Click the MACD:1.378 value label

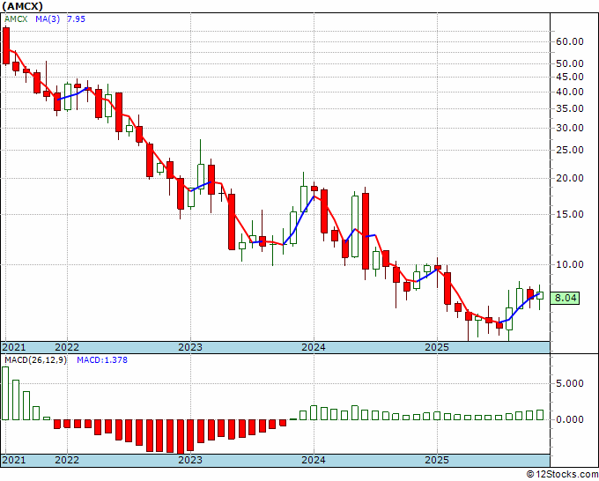pos(102,360)
